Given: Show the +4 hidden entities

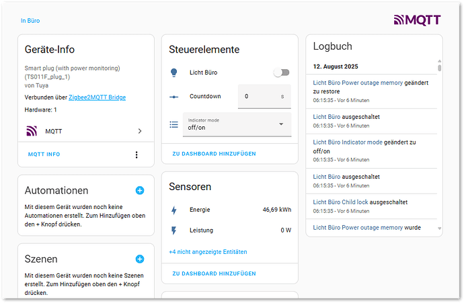Looking at the screenshot, I should point(208,252).
